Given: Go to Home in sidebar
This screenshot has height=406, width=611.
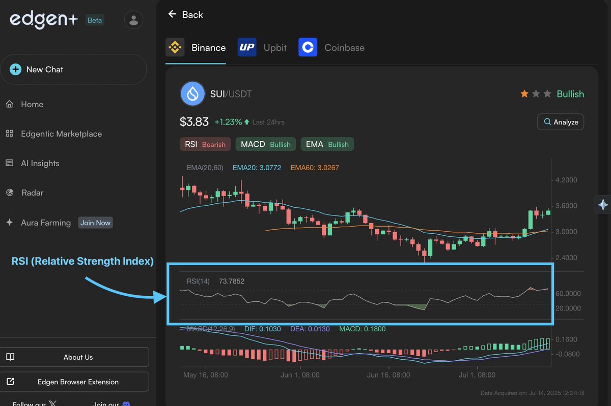Looking at the screenshot, I should pyautogui.click(x=32, y=104).
